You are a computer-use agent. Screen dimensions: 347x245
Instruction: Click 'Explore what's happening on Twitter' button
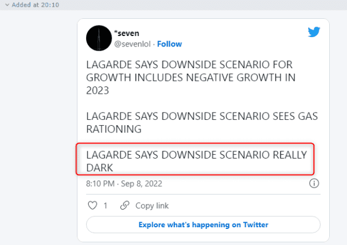click(x=203, y=224)
